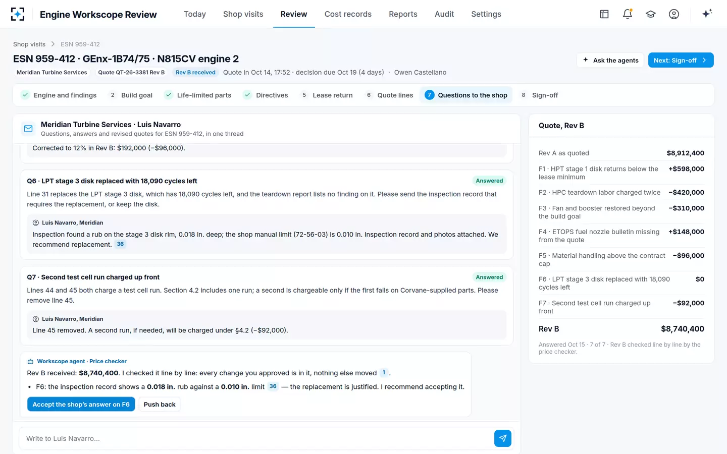Click the person icon next to Luis Navarro in Q6
This screenshot has width=727, height=454.
point(36,222)
